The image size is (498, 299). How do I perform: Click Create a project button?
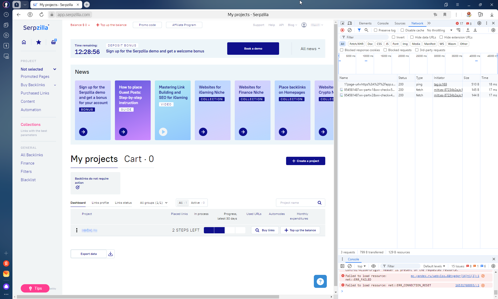pyautogui.click(x=306, y=161)
